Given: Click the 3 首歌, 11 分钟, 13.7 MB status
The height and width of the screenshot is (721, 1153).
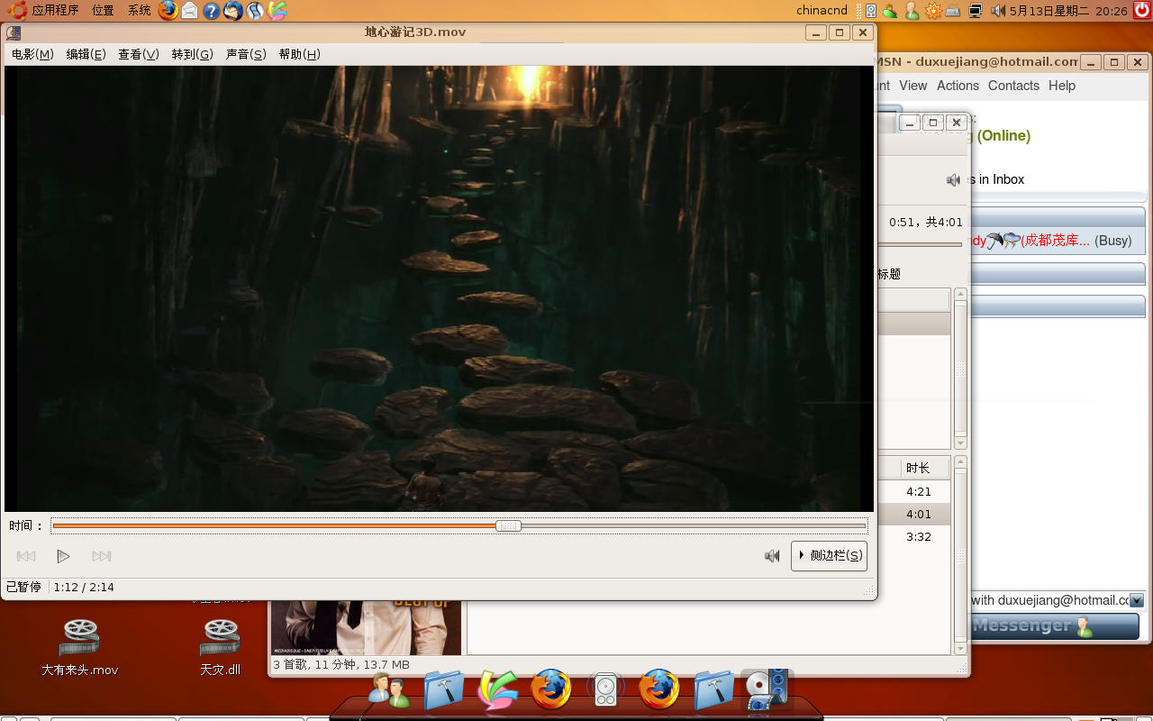Looking at the screenshot, I should point(341,665).
